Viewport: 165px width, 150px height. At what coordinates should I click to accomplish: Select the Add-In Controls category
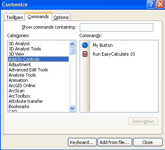point(38,59)
